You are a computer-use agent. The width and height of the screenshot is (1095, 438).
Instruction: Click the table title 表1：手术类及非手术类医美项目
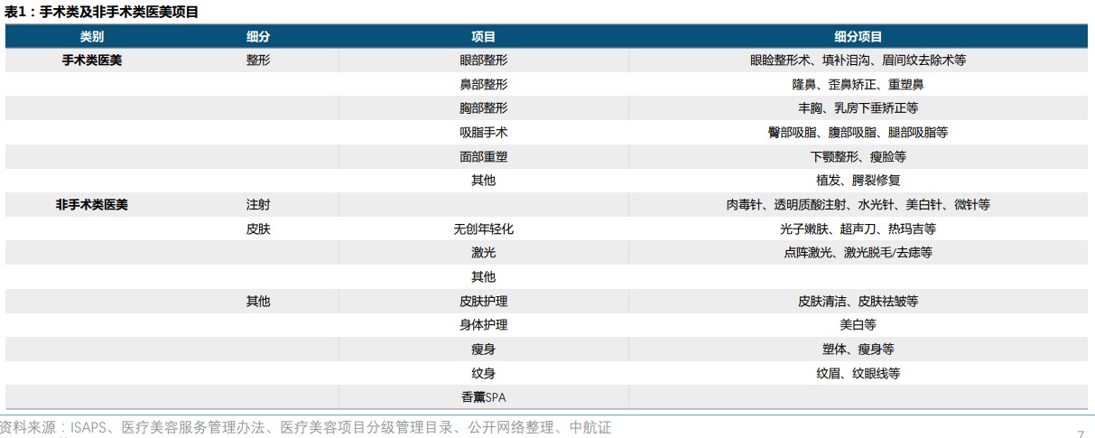click(101, 12)
